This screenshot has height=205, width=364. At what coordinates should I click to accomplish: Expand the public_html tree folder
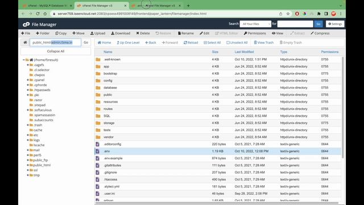click(28, 165)
